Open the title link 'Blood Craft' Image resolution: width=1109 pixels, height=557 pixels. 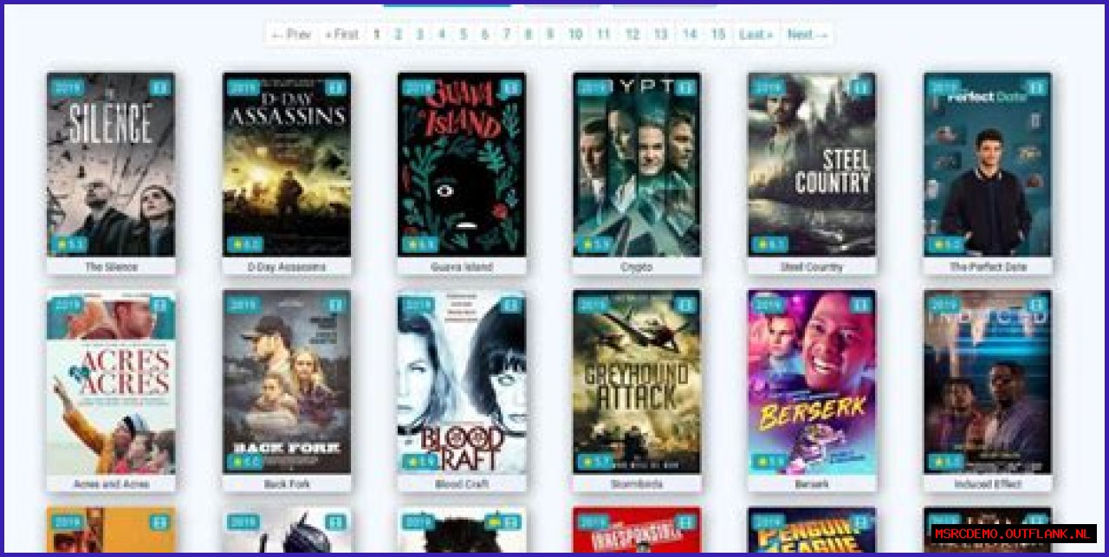(x=462, y=484)
